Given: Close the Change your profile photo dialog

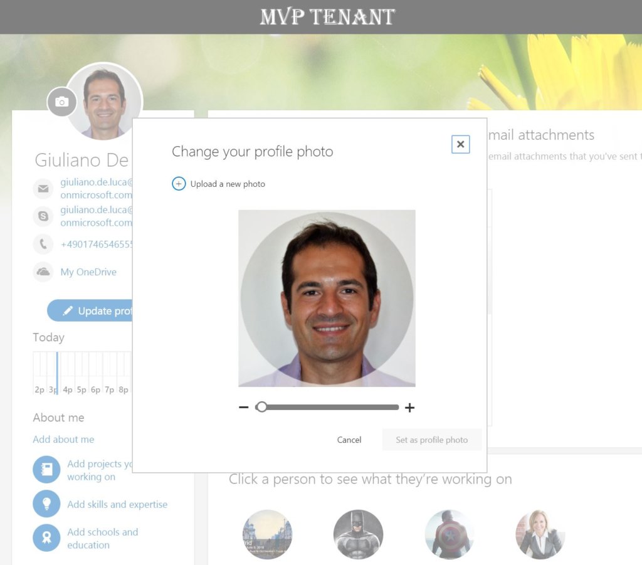Looking at the screenshot, I should pos(461,144).
